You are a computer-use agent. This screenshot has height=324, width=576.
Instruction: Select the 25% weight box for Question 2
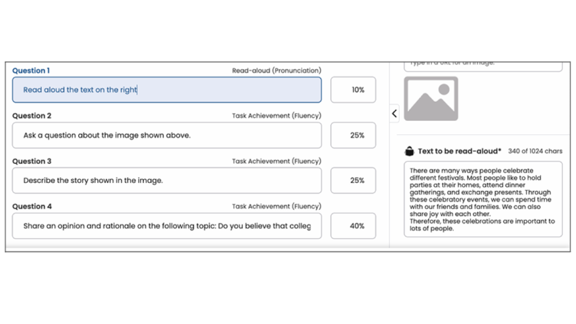point(353,136)
